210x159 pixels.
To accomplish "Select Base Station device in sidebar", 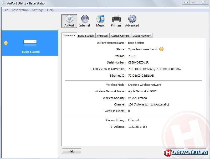I will coord(30,43).
